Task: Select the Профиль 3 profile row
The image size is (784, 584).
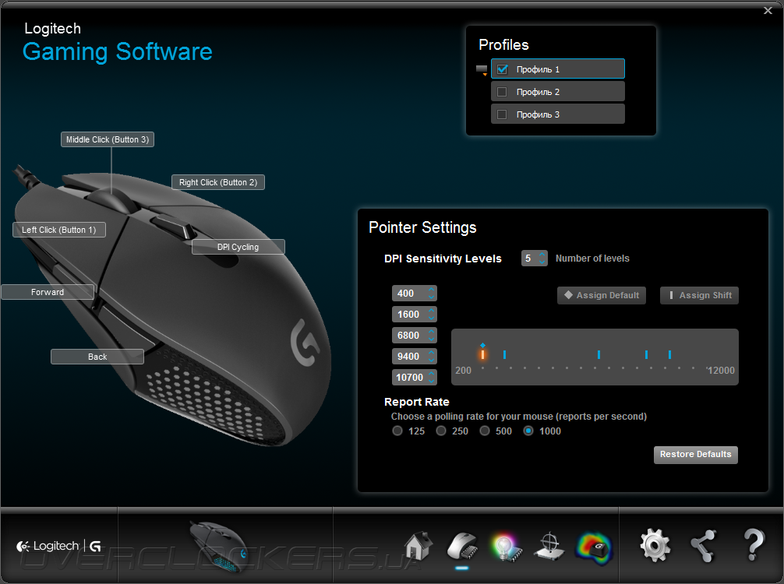Action: point(558,114)
